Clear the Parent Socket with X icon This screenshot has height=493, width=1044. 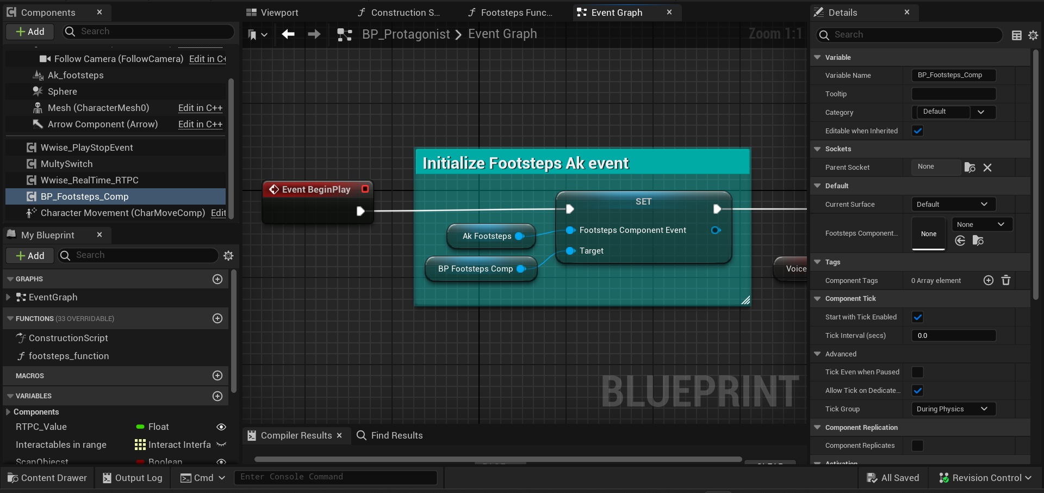point(987,168)
